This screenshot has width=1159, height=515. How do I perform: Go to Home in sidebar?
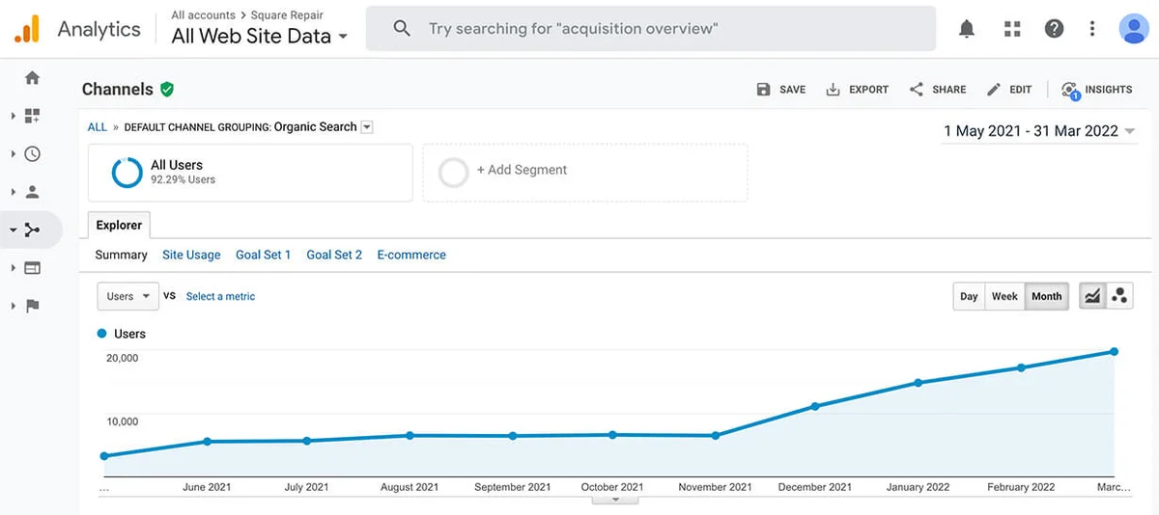tap(32, 78)
